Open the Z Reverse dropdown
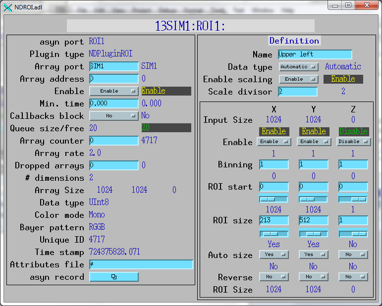The width and height of the screenshot is (382, 306). pyautogui.click(x=353, y=277)
